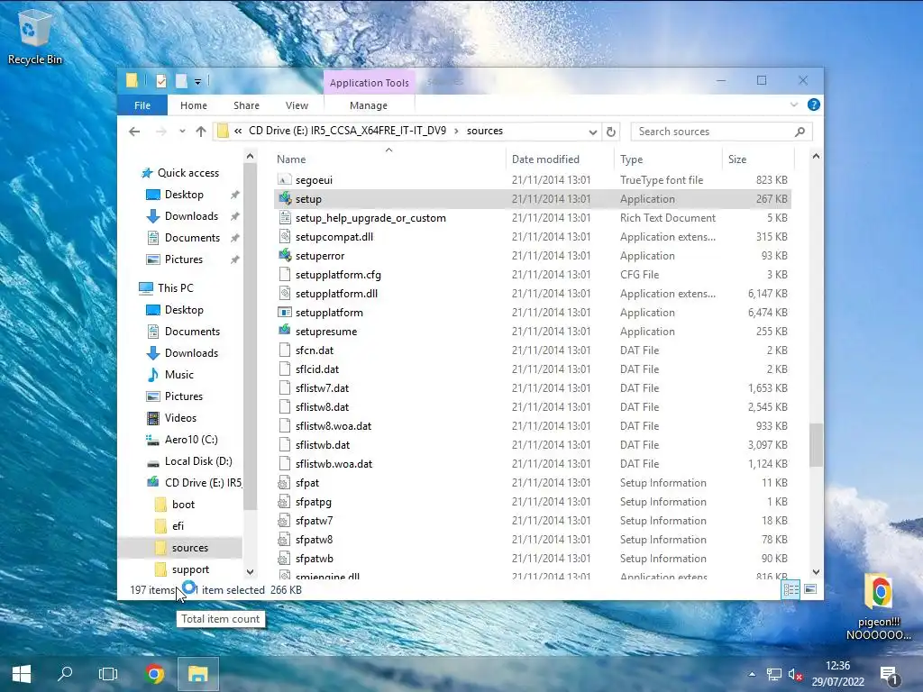The width and height of the screenshot is (923, 692).
Task: Go back with the Back arrow
Action: tap(134, 132)
